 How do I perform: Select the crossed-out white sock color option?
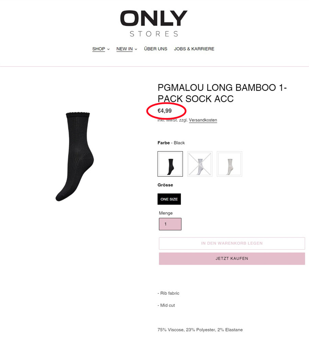point(200,164)
